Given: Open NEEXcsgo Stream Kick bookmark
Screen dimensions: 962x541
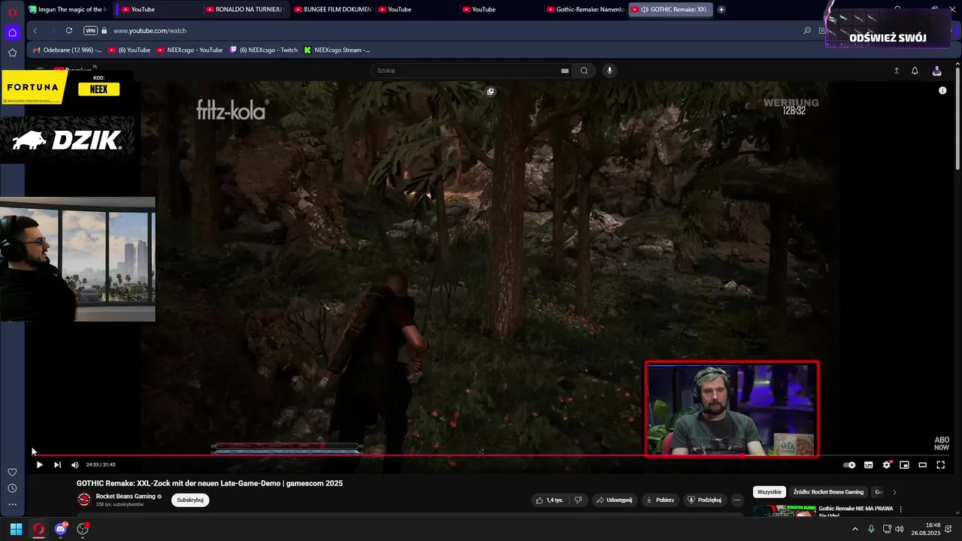Looking at the screenshot, I should click(x=337, y=50).
